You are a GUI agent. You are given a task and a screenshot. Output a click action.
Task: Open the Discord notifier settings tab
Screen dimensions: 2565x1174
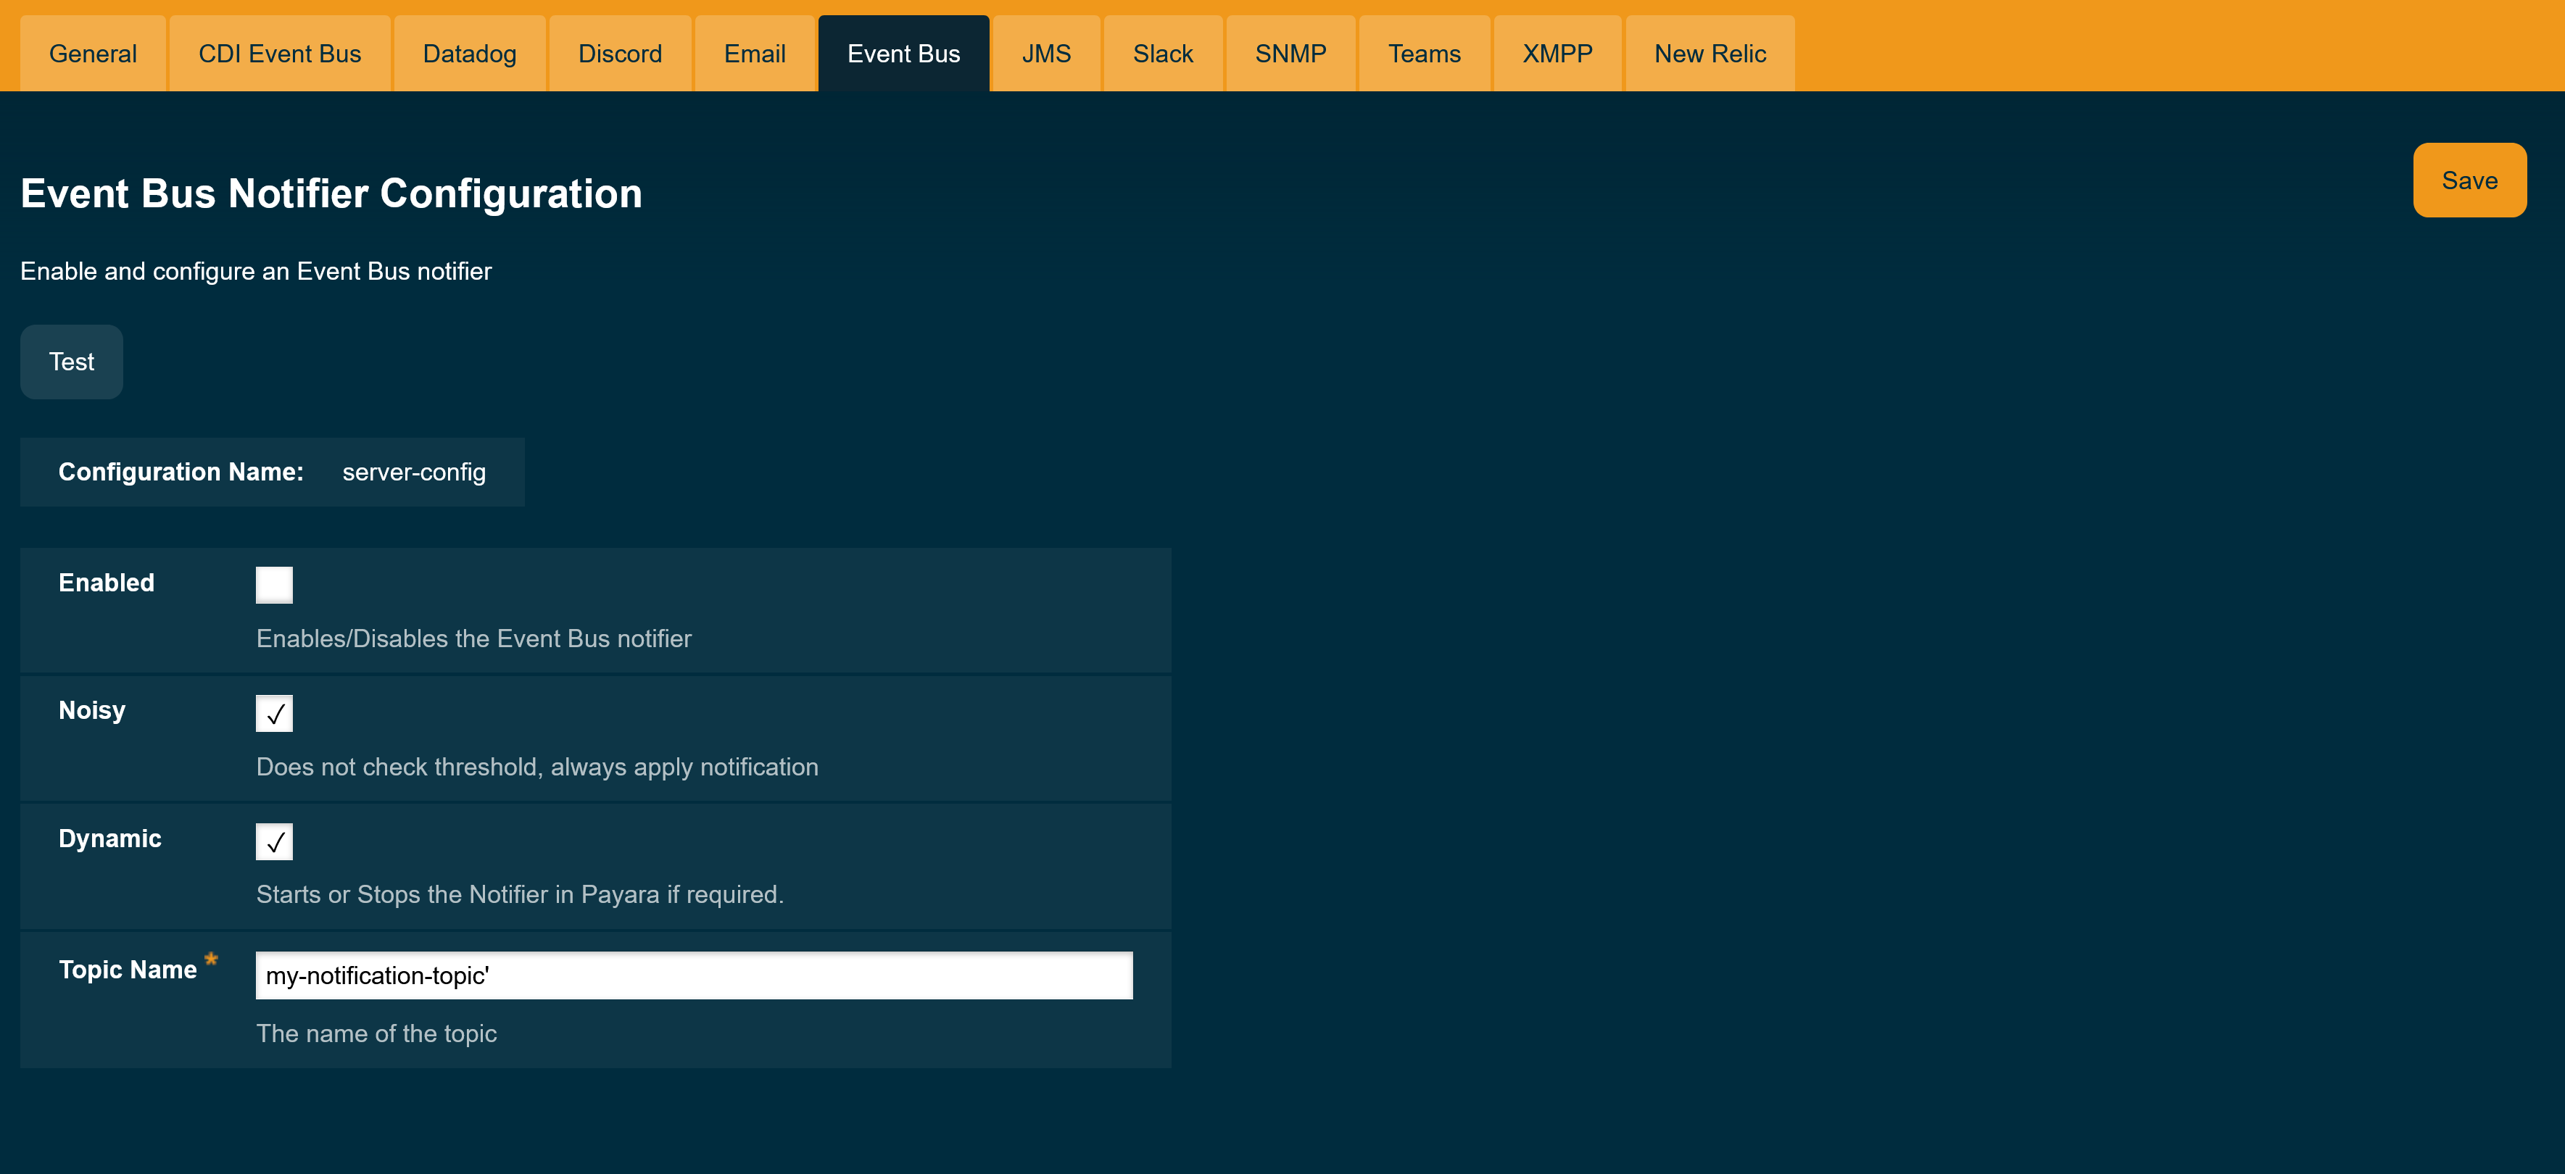[619, 53]
